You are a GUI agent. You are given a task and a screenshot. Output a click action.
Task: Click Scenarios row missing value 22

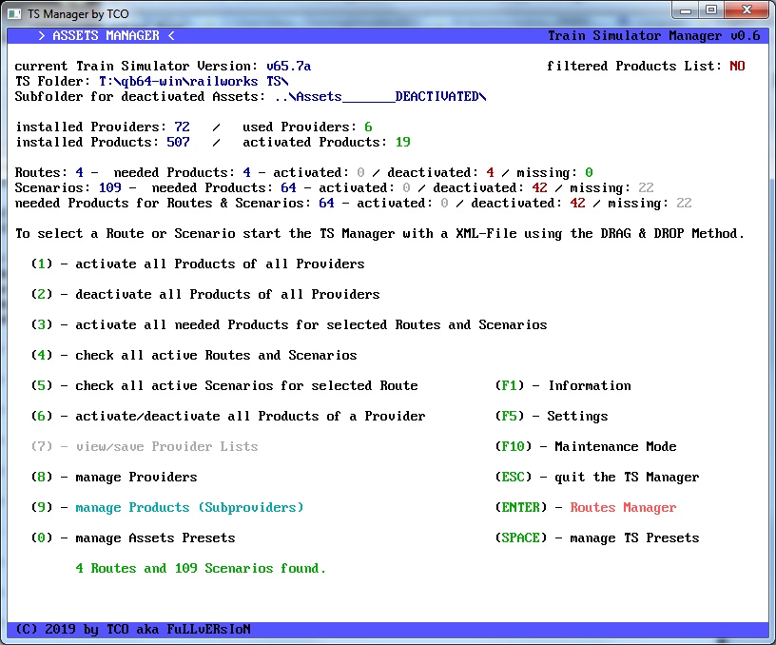(646, 187)
